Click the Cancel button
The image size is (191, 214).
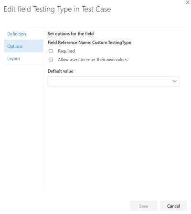click(173, 206)
